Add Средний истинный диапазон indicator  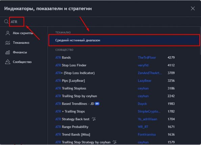click(124, 40)
